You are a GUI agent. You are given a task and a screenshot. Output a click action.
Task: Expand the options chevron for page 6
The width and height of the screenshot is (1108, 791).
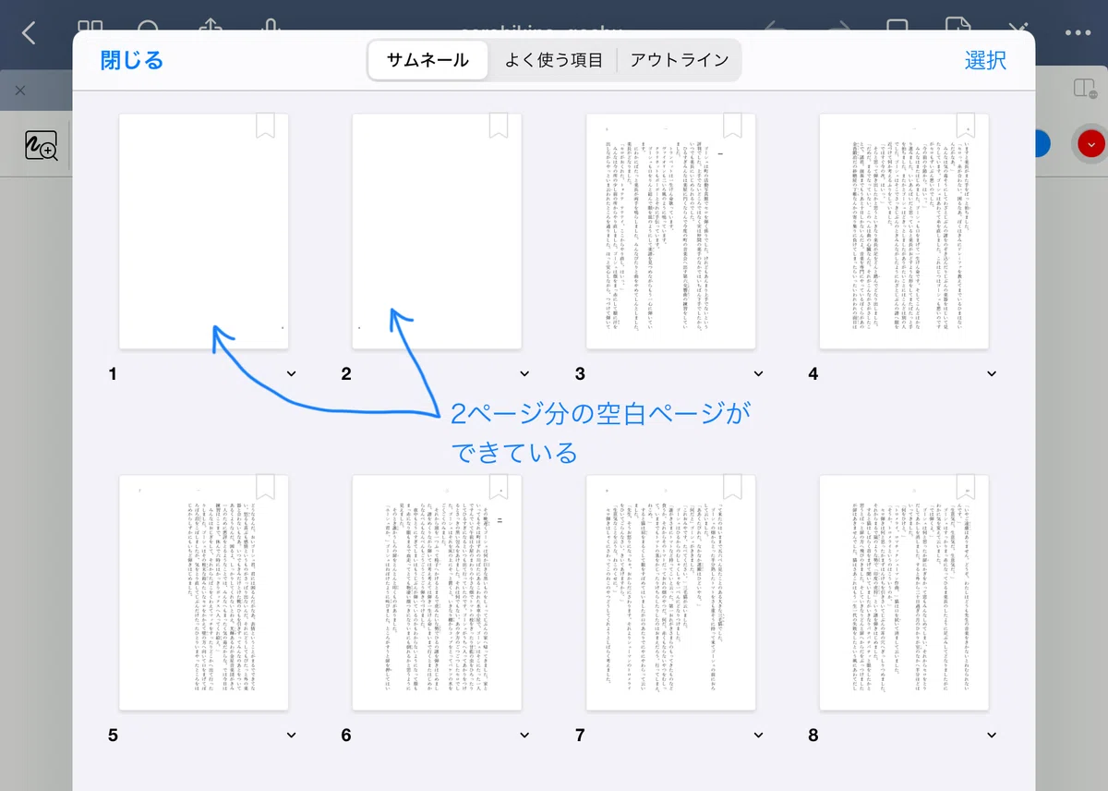pyautogui.click(x=524, y=736)
